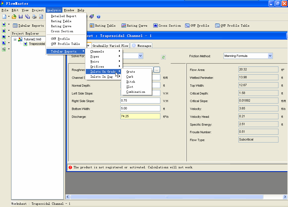The image size is (288, 207).
Task: Click the horizontal scrollbar thumb
Action: [167, 197]
